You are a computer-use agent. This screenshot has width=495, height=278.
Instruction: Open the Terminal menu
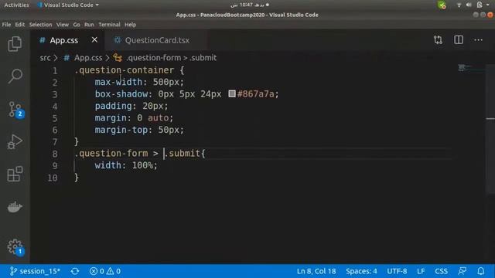pyautogui.click(x=109, y=25)
